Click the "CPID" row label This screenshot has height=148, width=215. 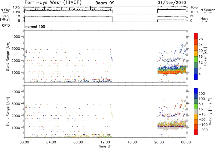6,25
